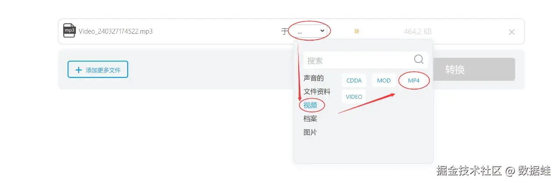This screenshot has width=557, height=183.
Task: Start conversion with the 转换 button
Action: pos(474,69)
